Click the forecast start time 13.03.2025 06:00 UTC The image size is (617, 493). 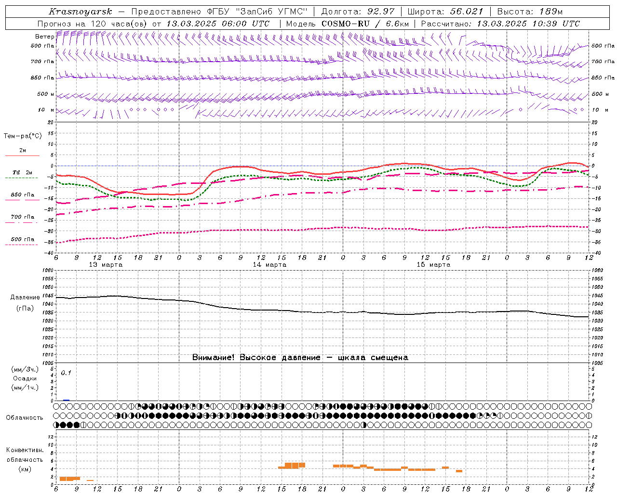coord(218,24)
